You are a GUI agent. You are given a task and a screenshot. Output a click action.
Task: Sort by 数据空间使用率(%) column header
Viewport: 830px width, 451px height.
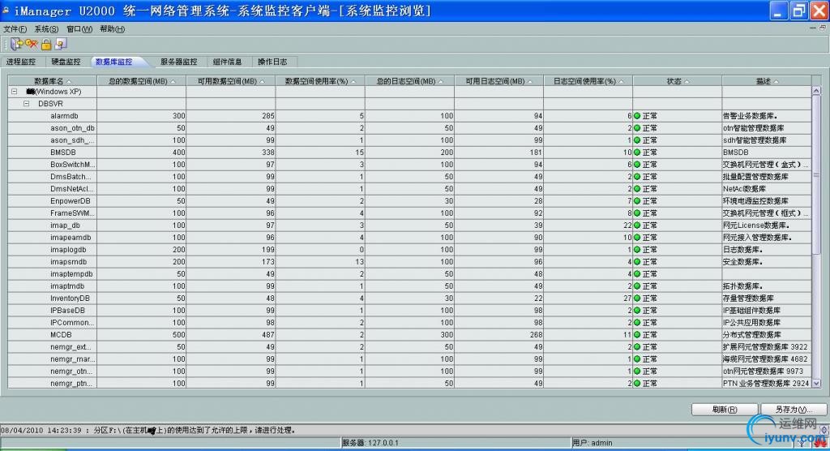point(320,81)
